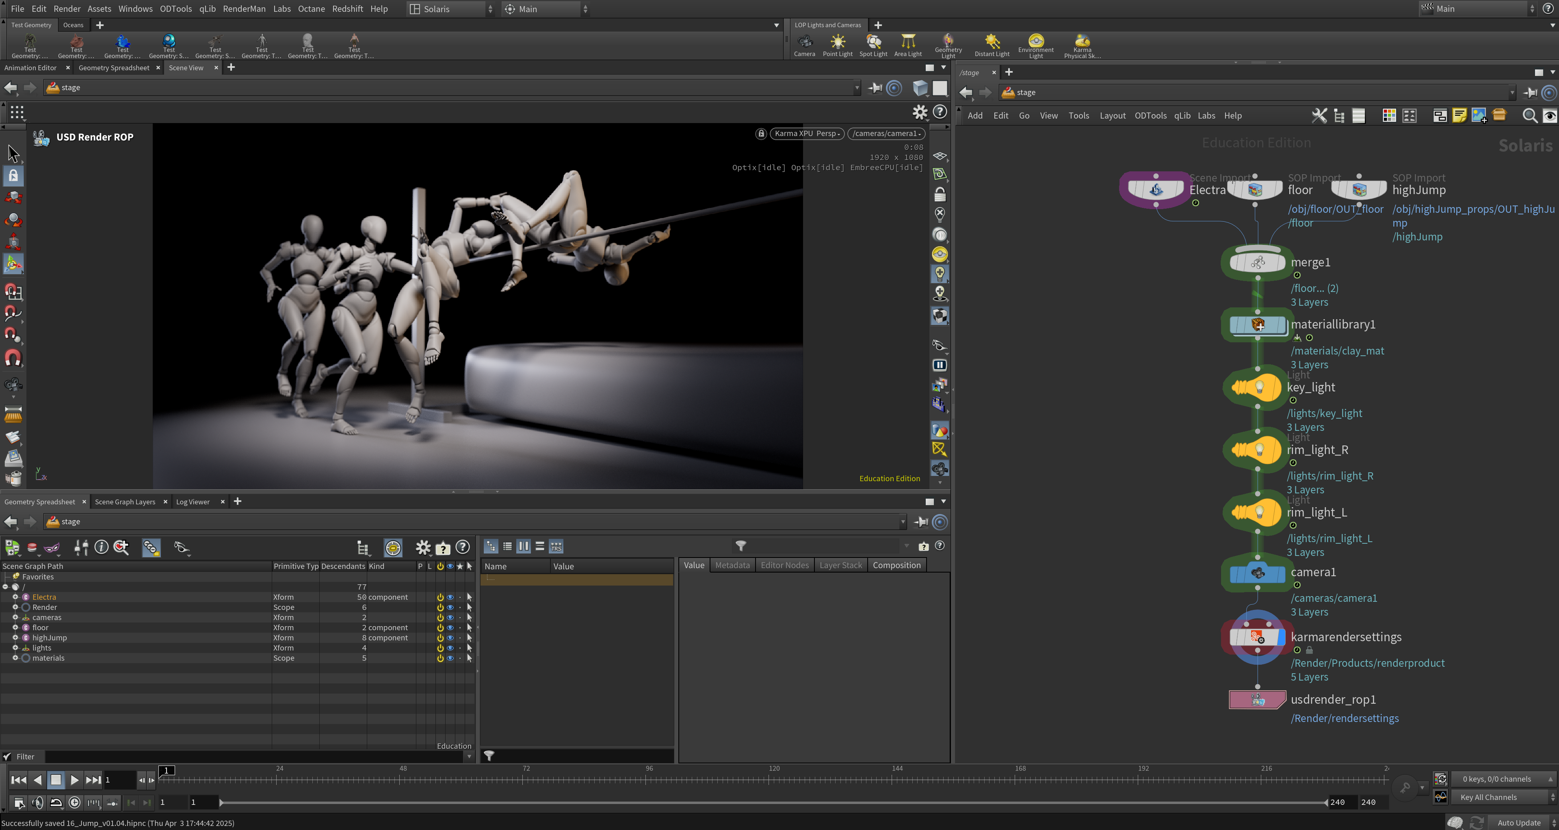Select the Electra Scene Import node
This screenshot has height=830, width=1559.
pos(1155,189)
